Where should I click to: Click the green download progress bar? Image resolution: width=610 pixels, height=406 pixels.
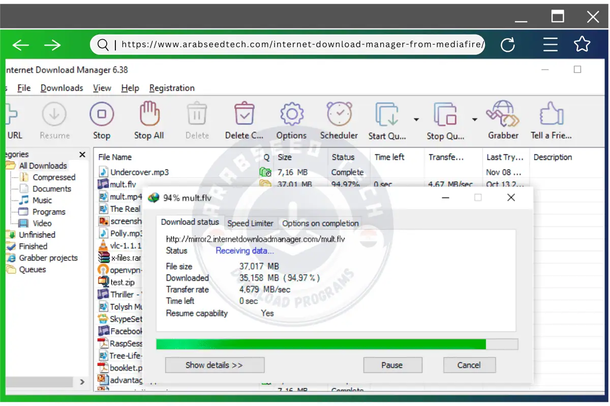click(x=321, y=344)
